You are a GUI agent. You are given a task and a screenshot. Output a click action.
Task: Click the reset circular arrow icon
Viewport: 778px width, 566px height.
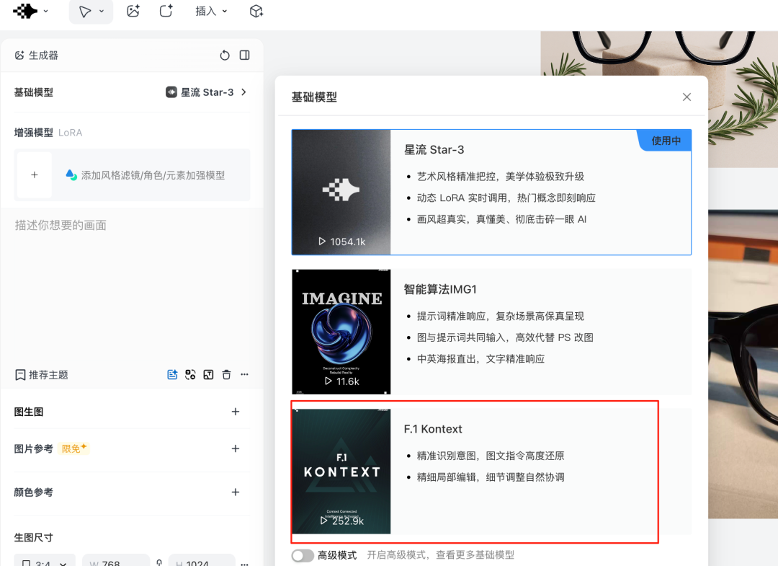pyautogui.click(x=225, y=55)
